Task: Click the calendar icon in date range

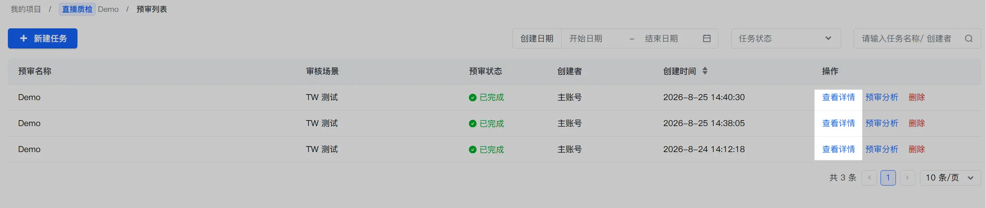Action: click(707, 38)
